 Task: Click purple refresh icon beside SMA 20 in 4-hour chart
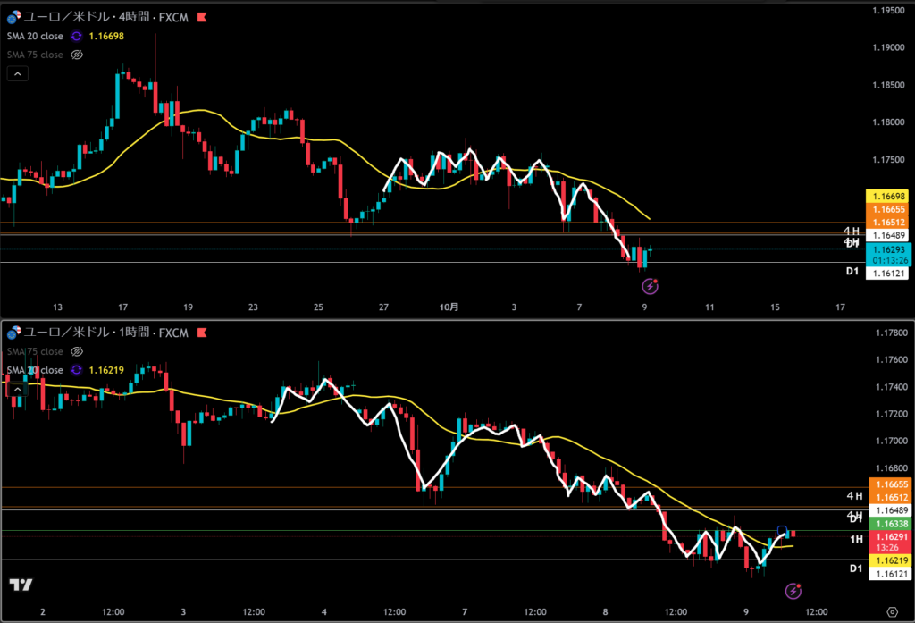(77, 37)
